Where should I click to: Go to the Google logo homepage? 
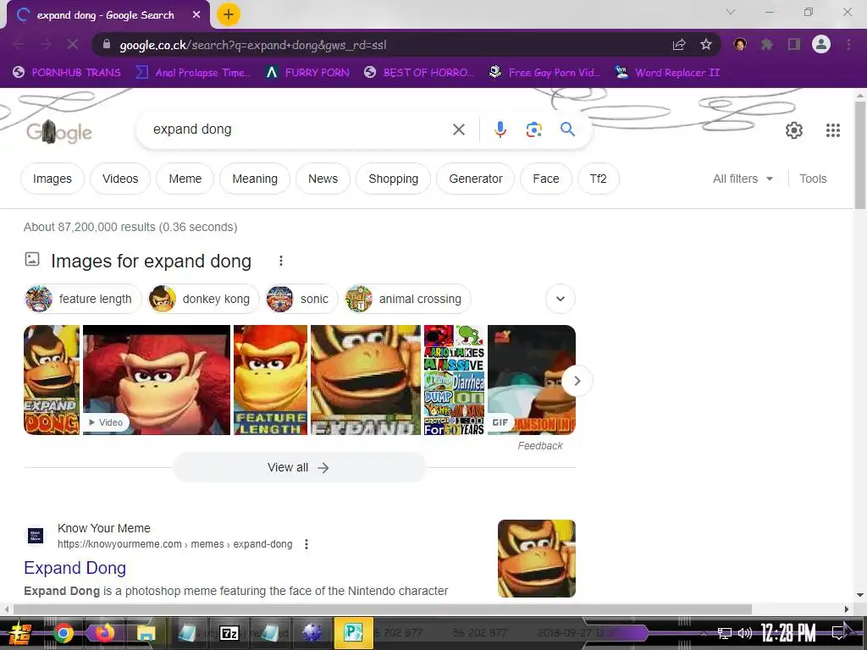59,131
